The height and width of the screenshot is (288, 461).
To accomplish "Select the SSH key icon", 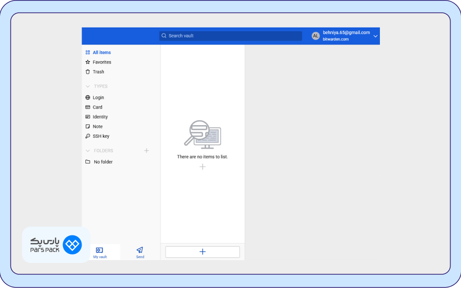I will click(x=88, y=136).
